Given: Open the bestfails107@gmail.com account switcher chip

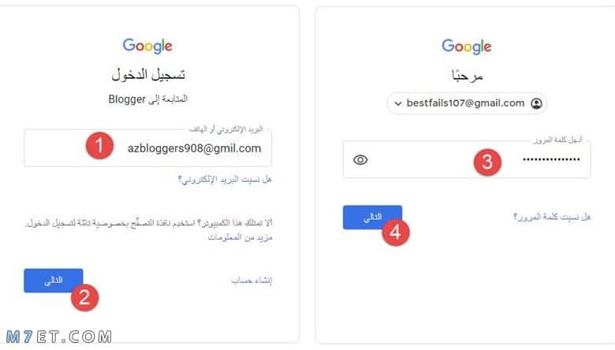Looking at the screenshot, I should click(467, 103).
